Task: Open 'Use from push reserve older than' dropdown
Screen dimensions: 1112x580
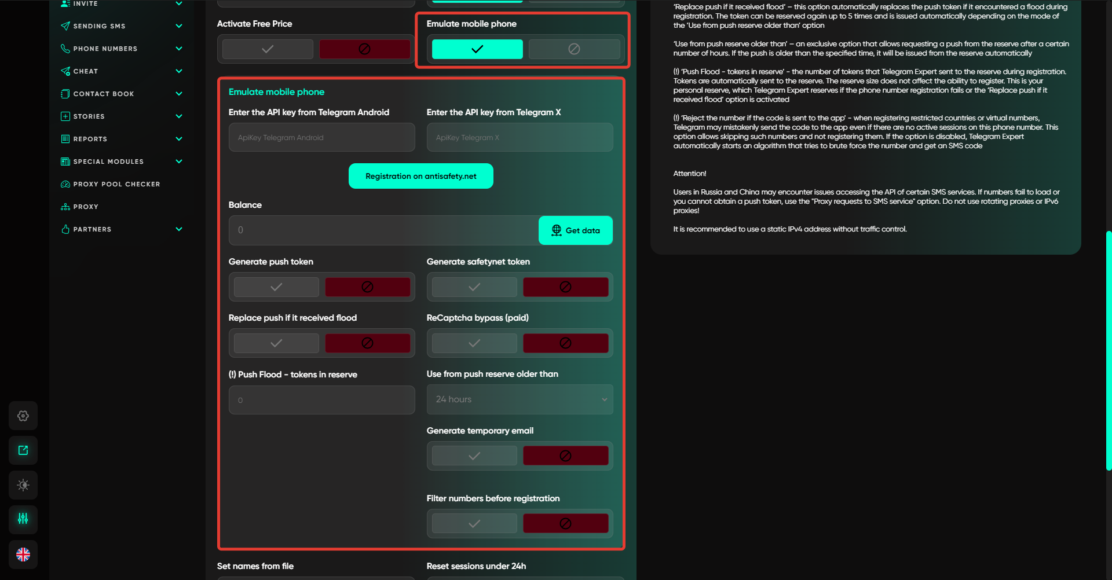Action: [x=520, y=399]
